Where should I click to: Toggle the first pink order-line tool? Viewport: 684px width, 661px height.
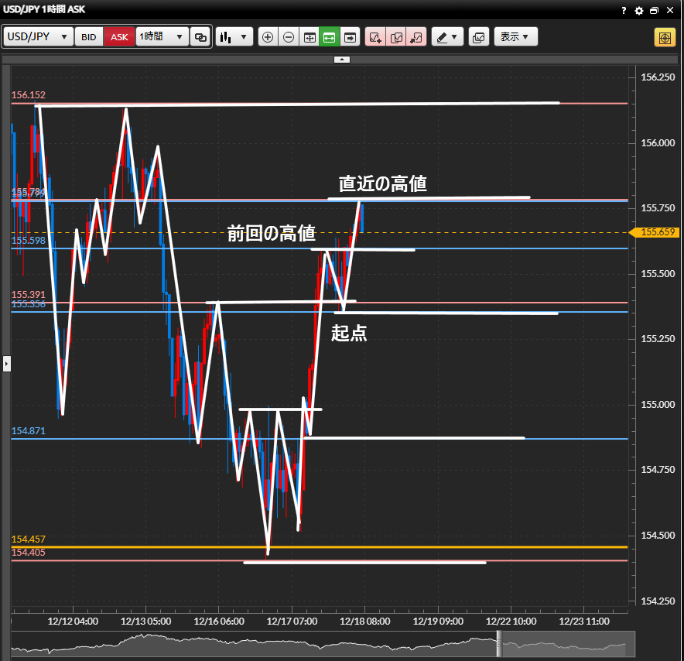tap(375, 37)
